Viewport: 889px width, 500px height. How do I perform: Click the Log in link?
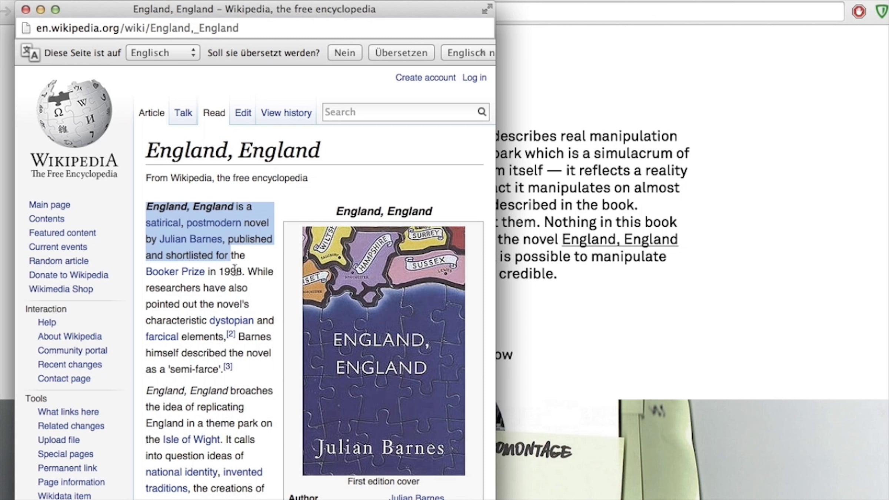[474, 77]
